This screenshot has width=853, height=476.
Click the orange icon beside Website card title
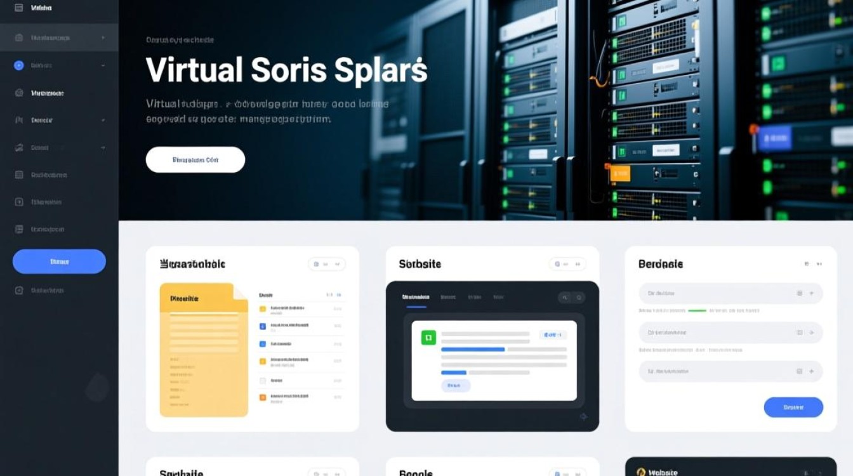point(641,472)
